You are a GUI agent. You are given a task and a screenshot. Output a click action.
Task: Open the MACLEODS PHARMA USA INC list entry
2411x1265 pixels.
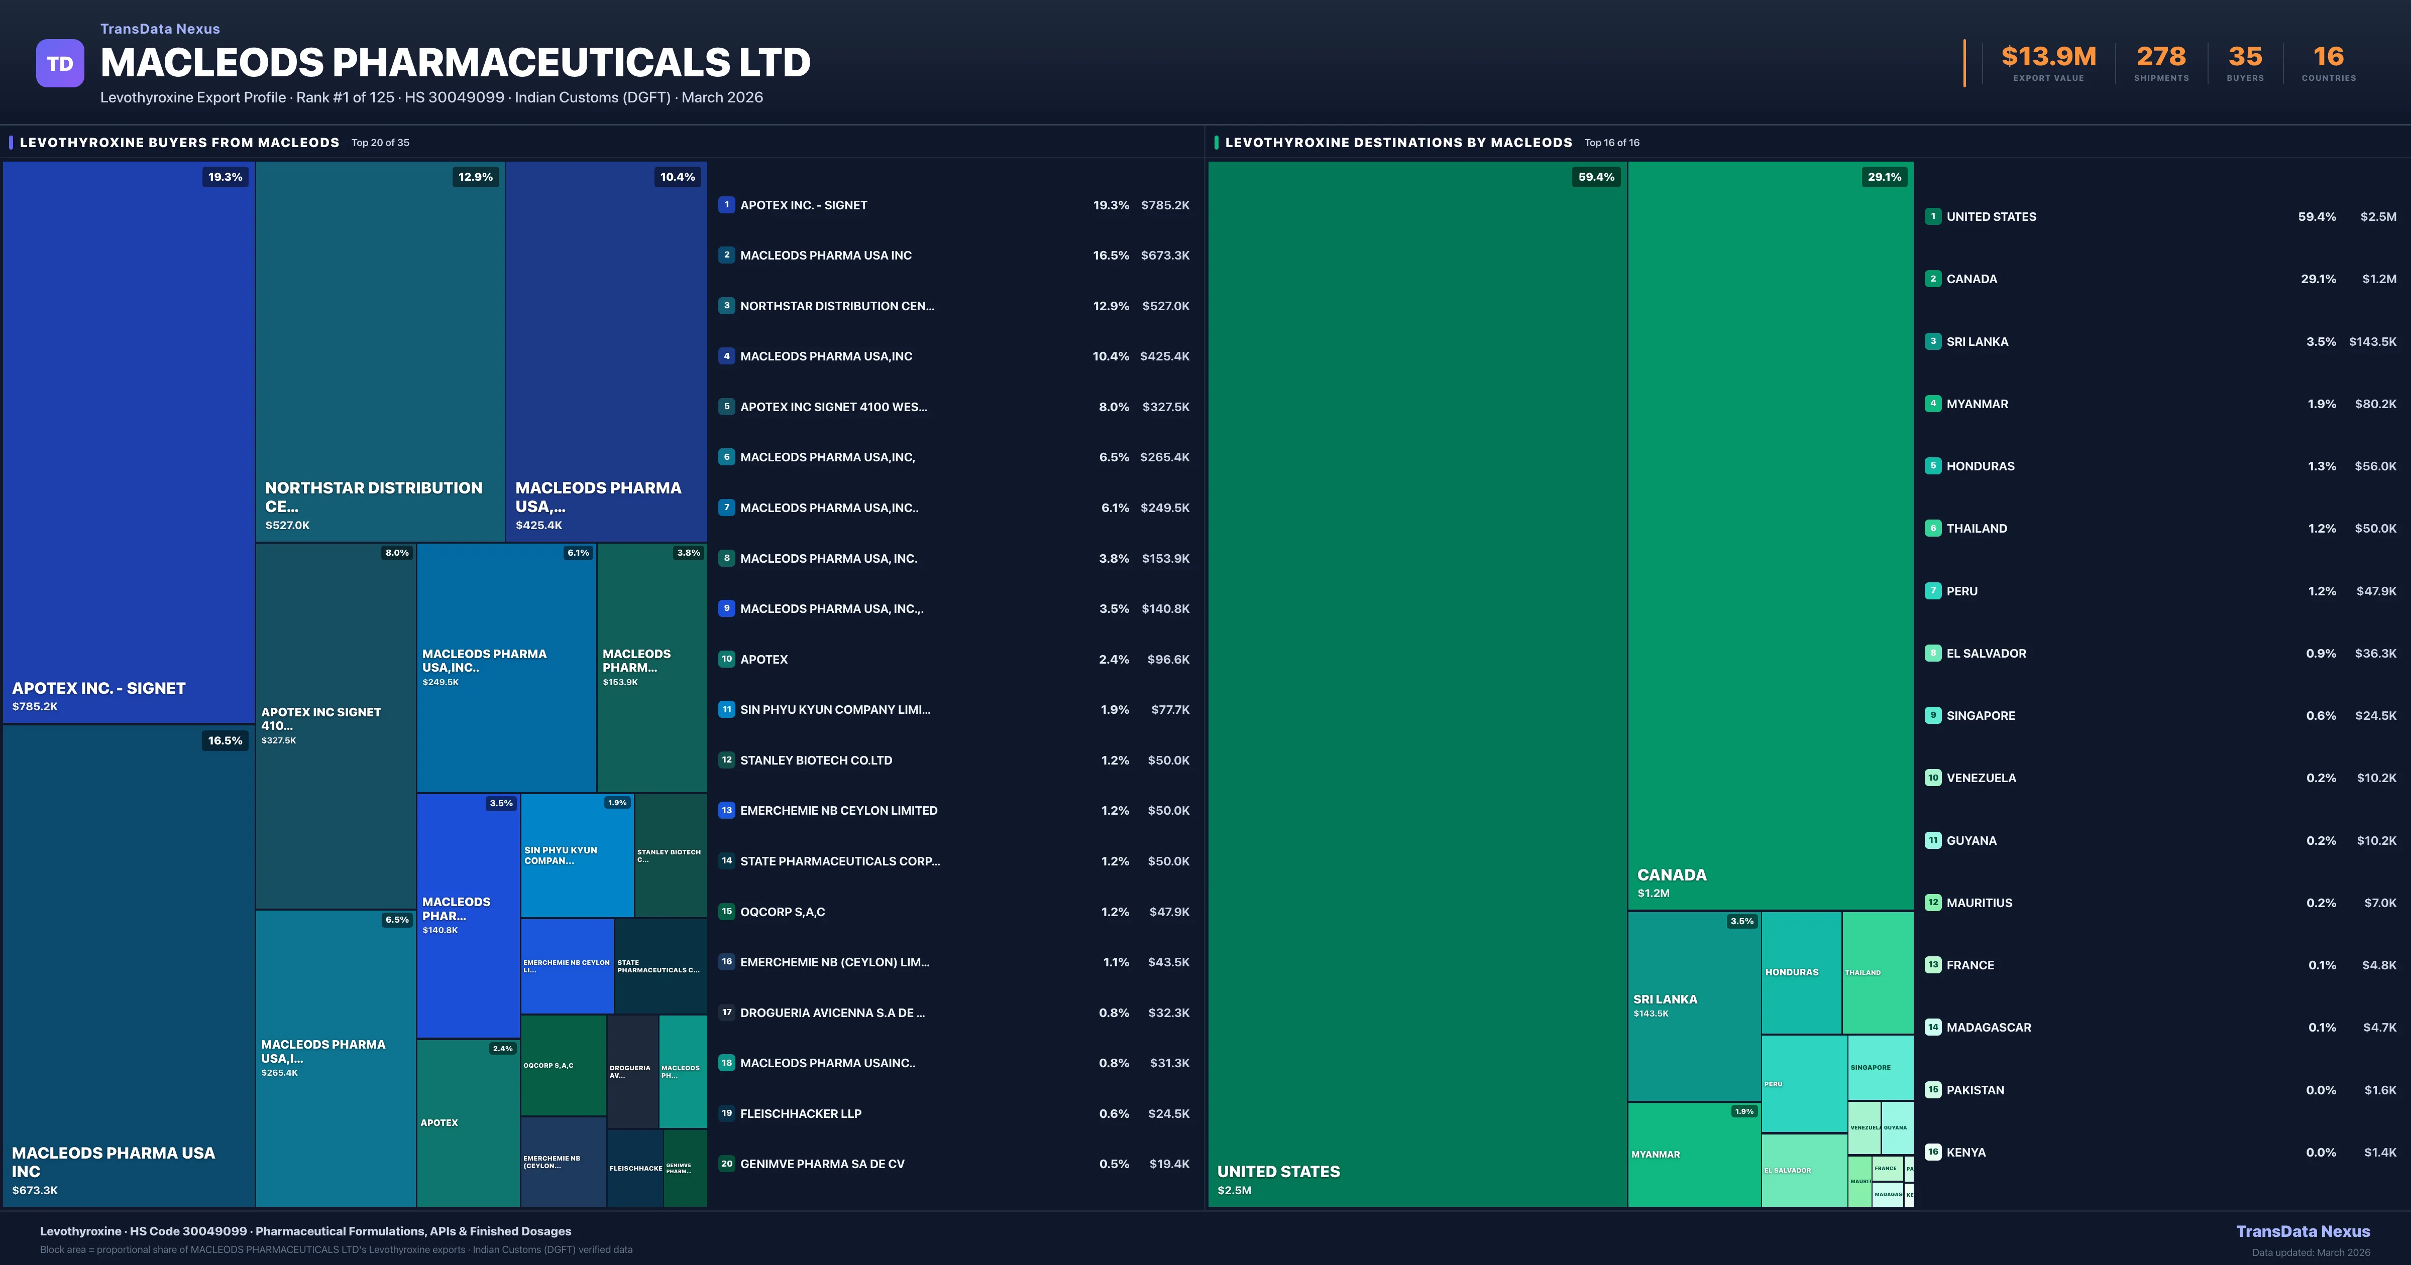tap(825, 256)
